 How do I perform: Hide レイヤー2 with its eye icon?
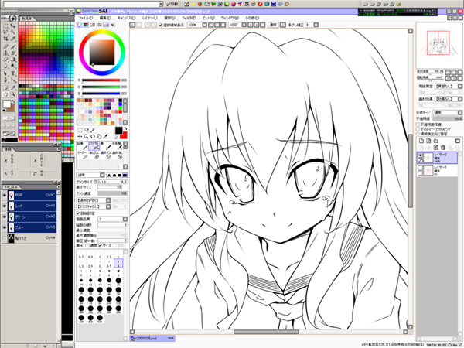coord(420,155)
